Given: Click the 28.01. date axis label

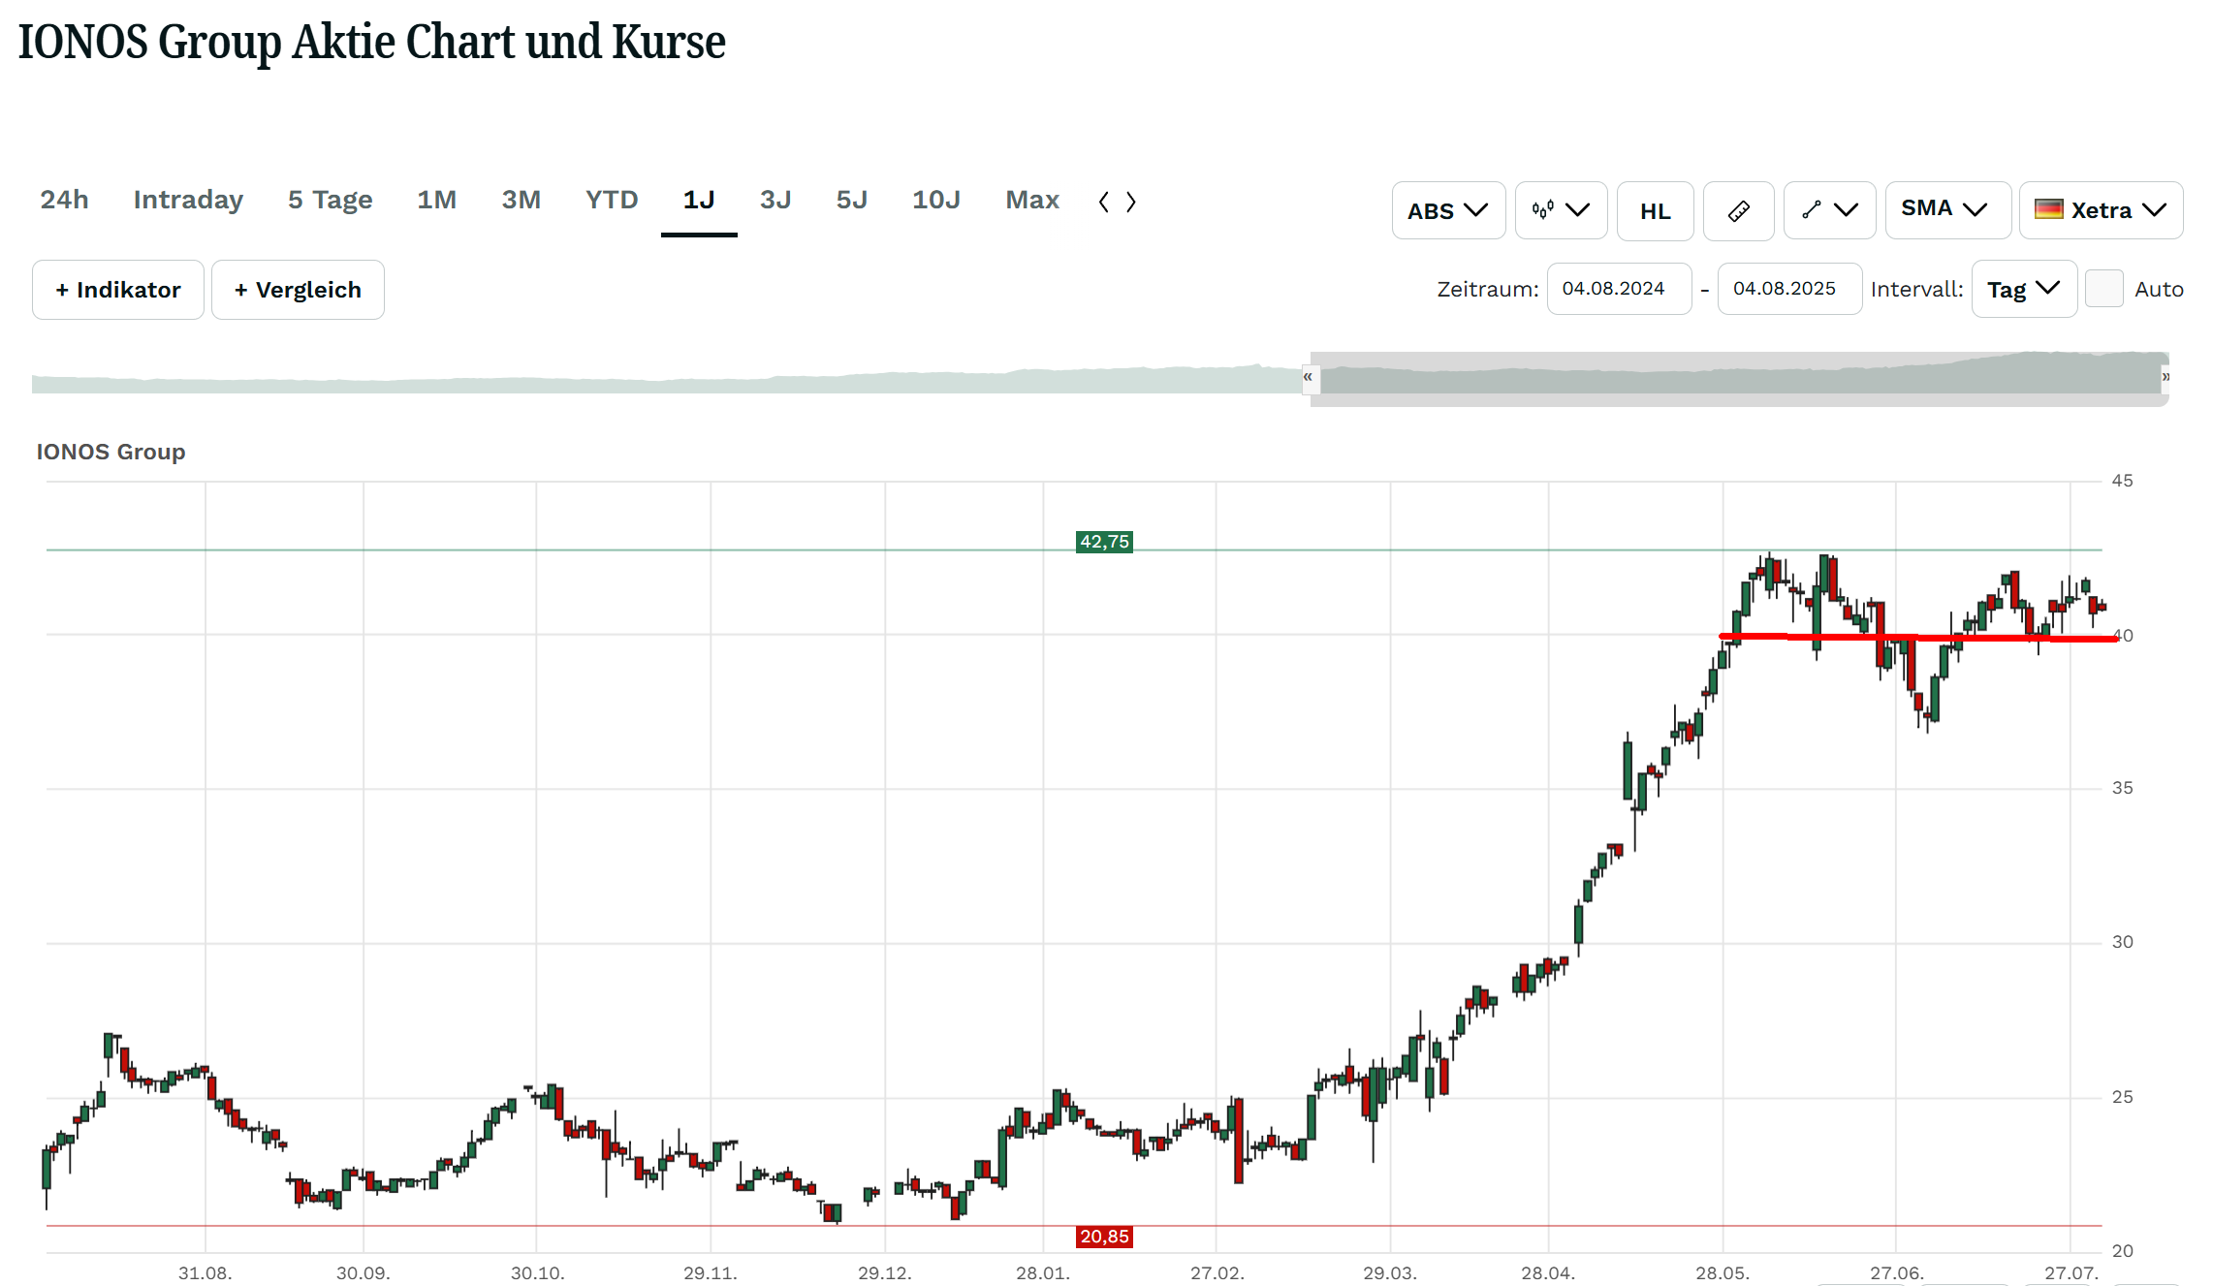Looking at the screenshot, I should pyautogui.click(x=1043, y=1272).
